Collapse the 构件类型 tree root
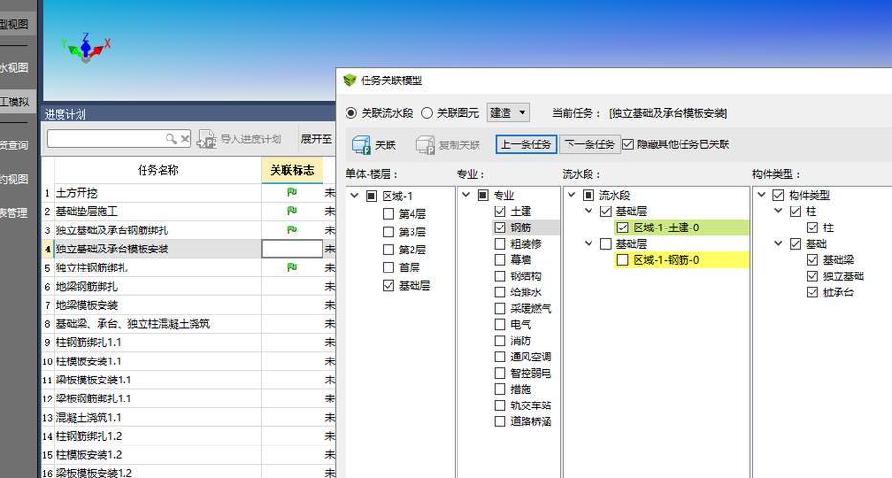Screen dimensions: 892x478 [762, 195]
